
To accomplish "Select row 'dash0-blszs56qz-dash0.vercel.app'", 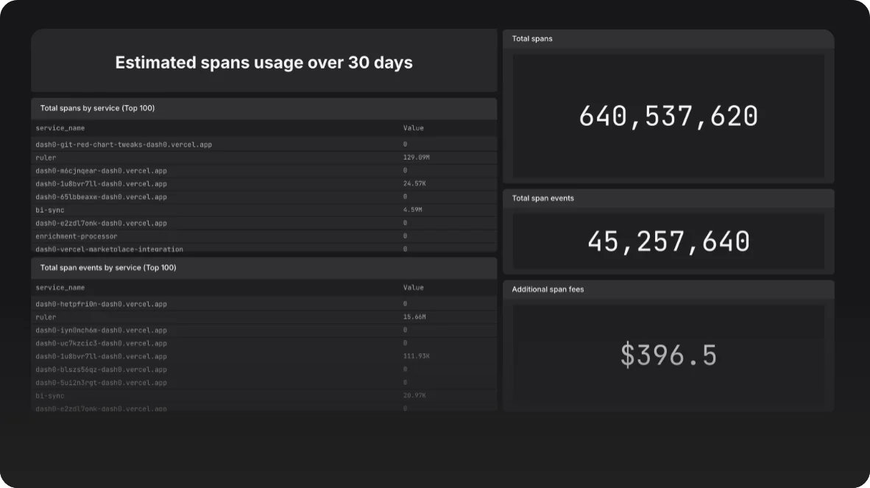I will tap(264, 369).
